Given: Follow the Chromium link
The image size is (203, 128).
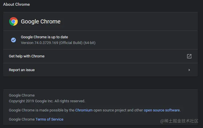Looking at the screenshot, I should coord(84,110).
